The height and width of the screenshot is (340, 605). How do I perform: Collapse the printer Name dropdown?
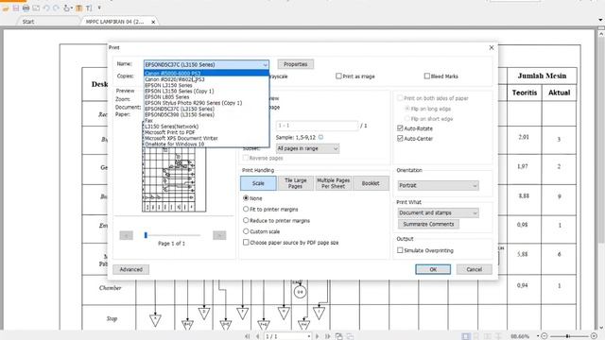click(x=265, y=65)
